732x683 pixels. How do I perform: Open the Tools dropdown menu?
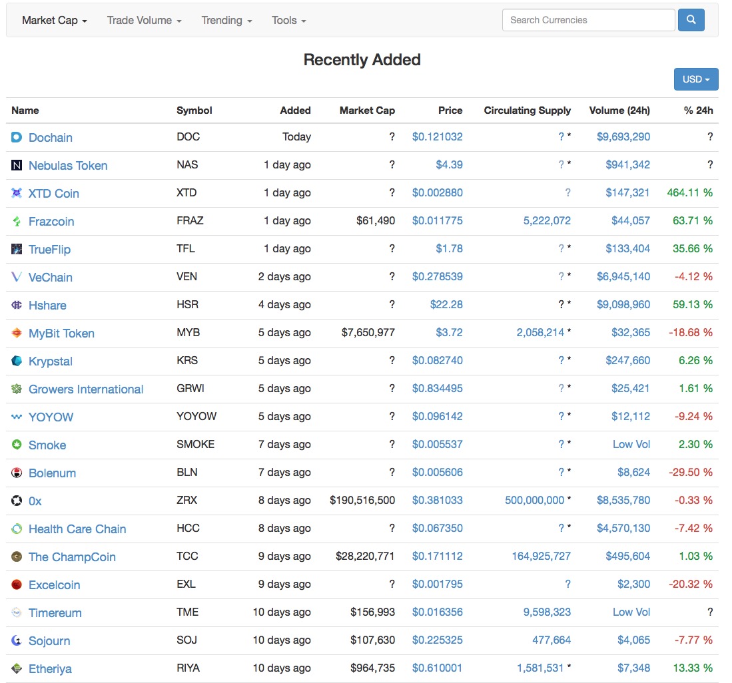pyautogui.click(x=289, y=21)
